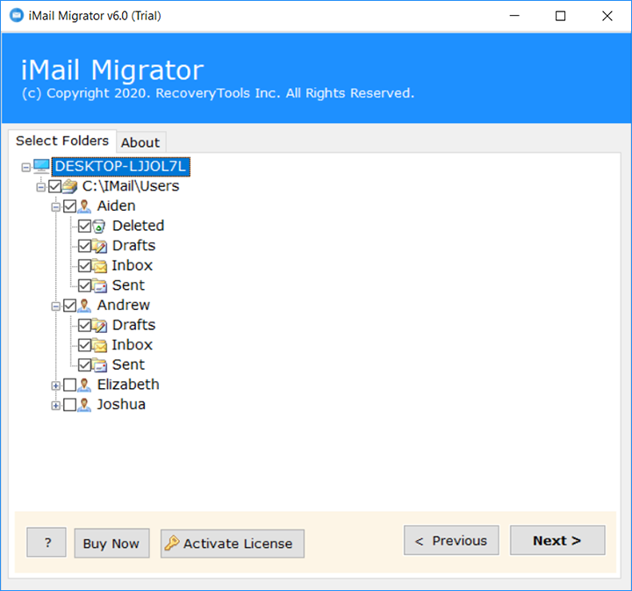The height and width of the screenshot is (591, 632).
Task: Click the Elizabeth user icon
Action: (x=84, y=385)
